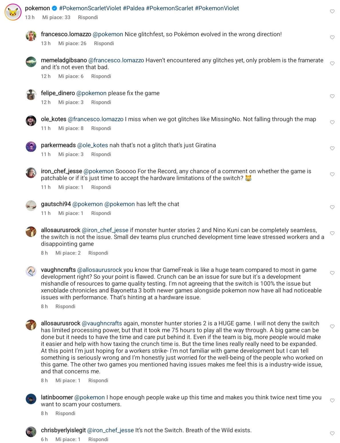Open the @allosaurusrock mention in vaughncrafts' comment
340x443 pixels.
tap(100, 270)
